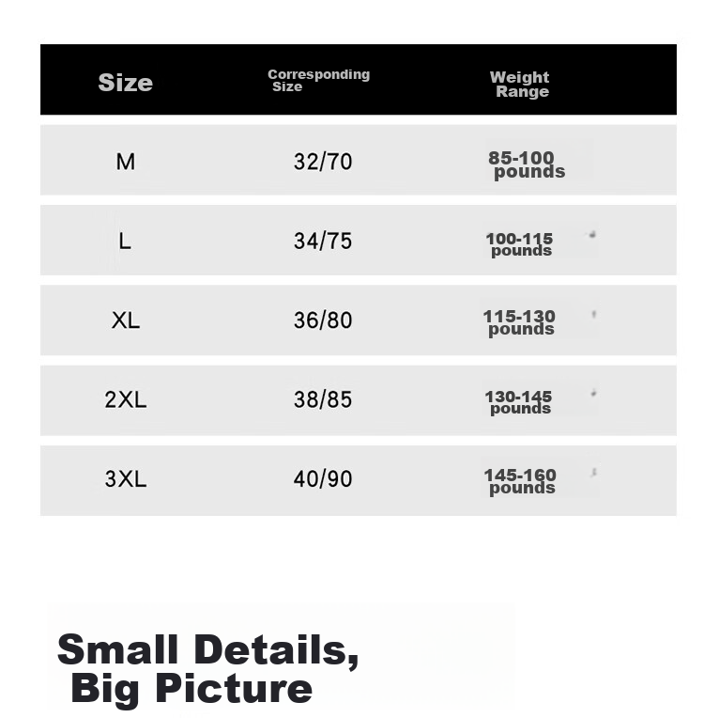704x718 pixels.
Task: Click the Size column header
Action: pos(126,83)
